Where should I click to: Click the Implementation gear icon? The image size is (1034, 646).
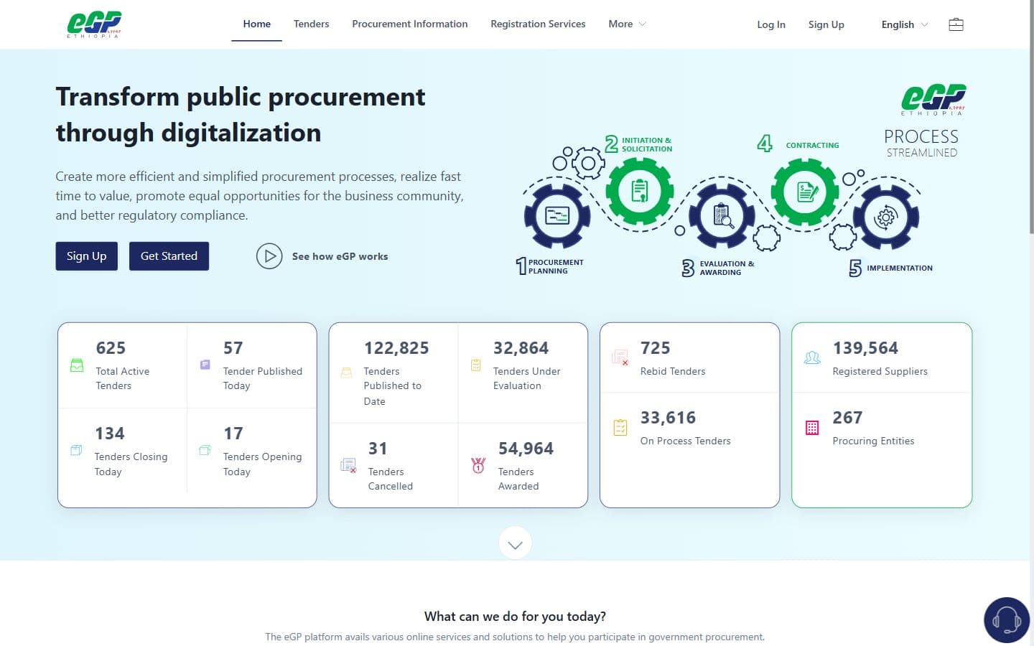pyautogui.click(x=886, y=216)
